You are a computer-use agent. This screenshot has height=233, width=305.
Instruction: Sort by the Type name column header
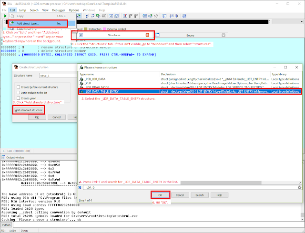point(119,74)
